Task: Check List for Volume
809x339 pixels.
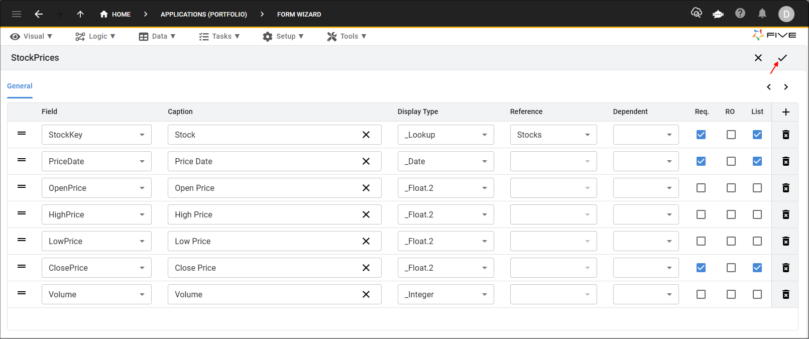Action: click(x=757, y=294)
